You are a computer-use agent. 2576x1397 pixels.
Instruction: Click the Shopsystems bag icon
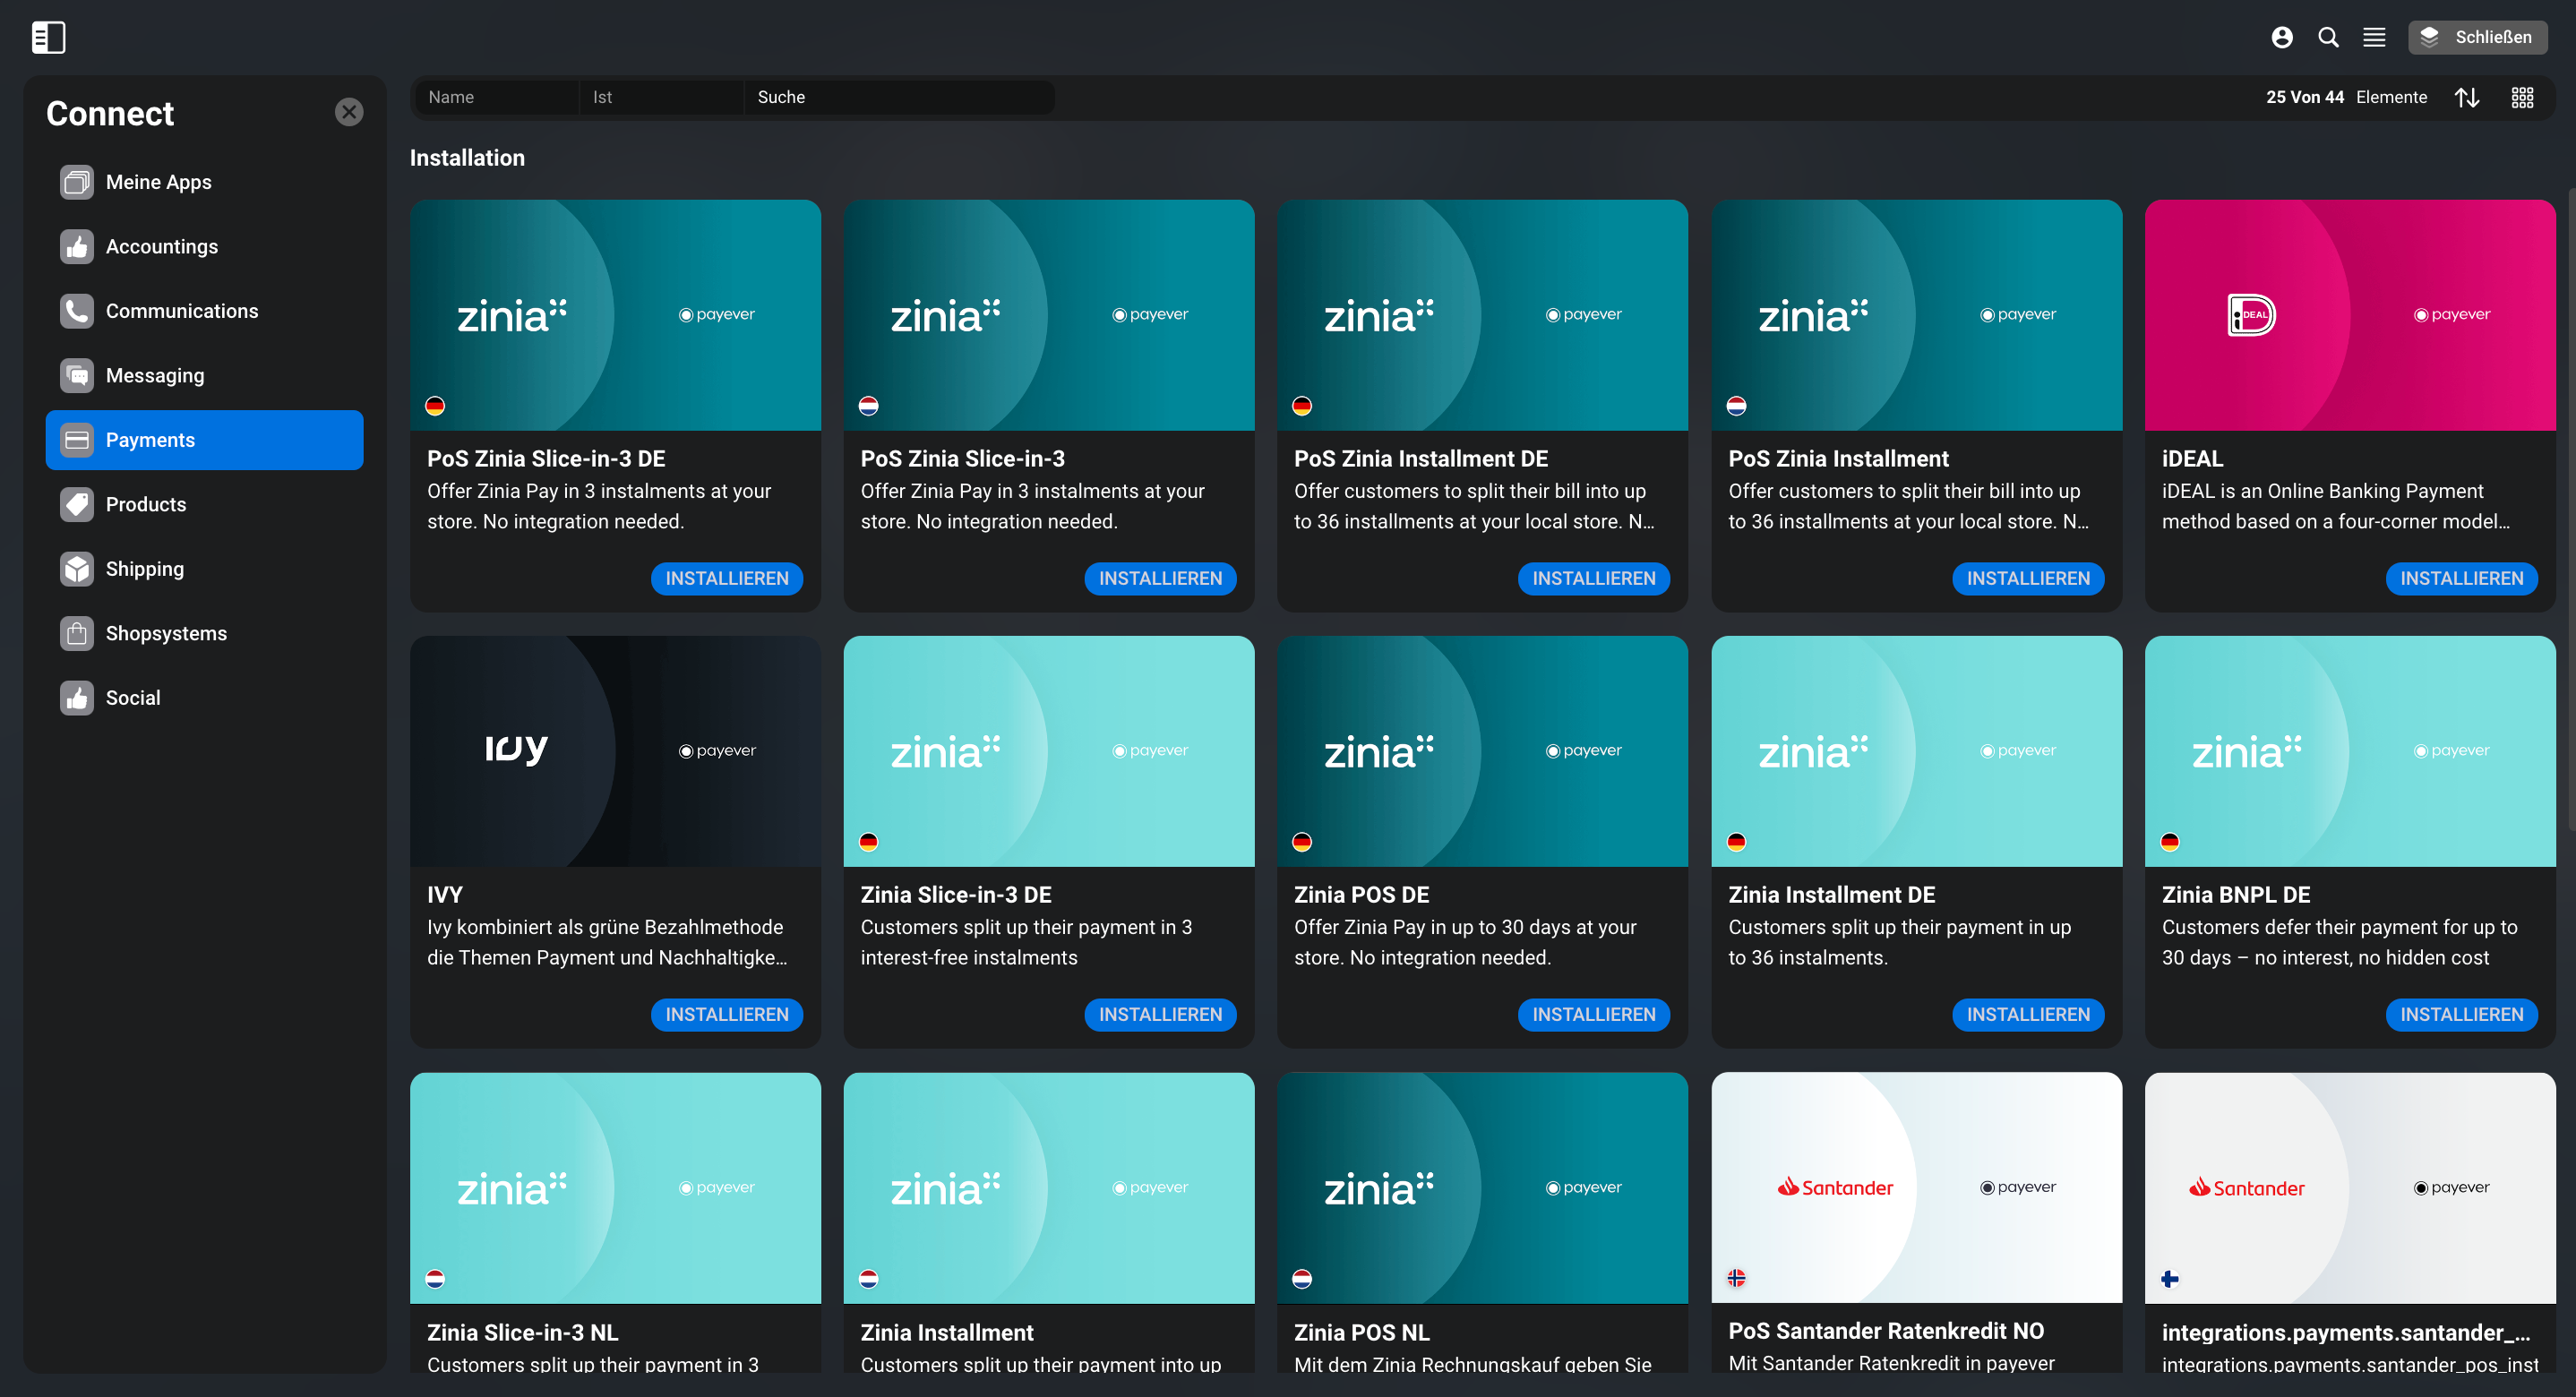(x=77, y=634)
